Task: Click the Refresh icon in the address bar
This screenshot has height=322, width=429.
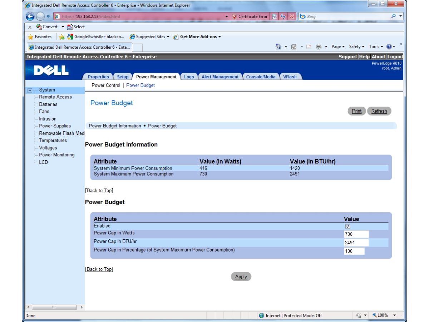Action: pos(282,16)
